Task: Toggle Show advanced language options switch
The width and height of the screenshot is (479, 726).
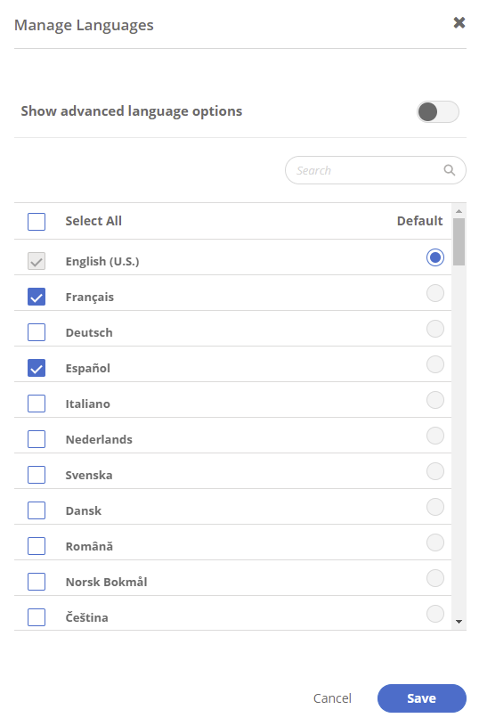Action: [x=437, y=111]
